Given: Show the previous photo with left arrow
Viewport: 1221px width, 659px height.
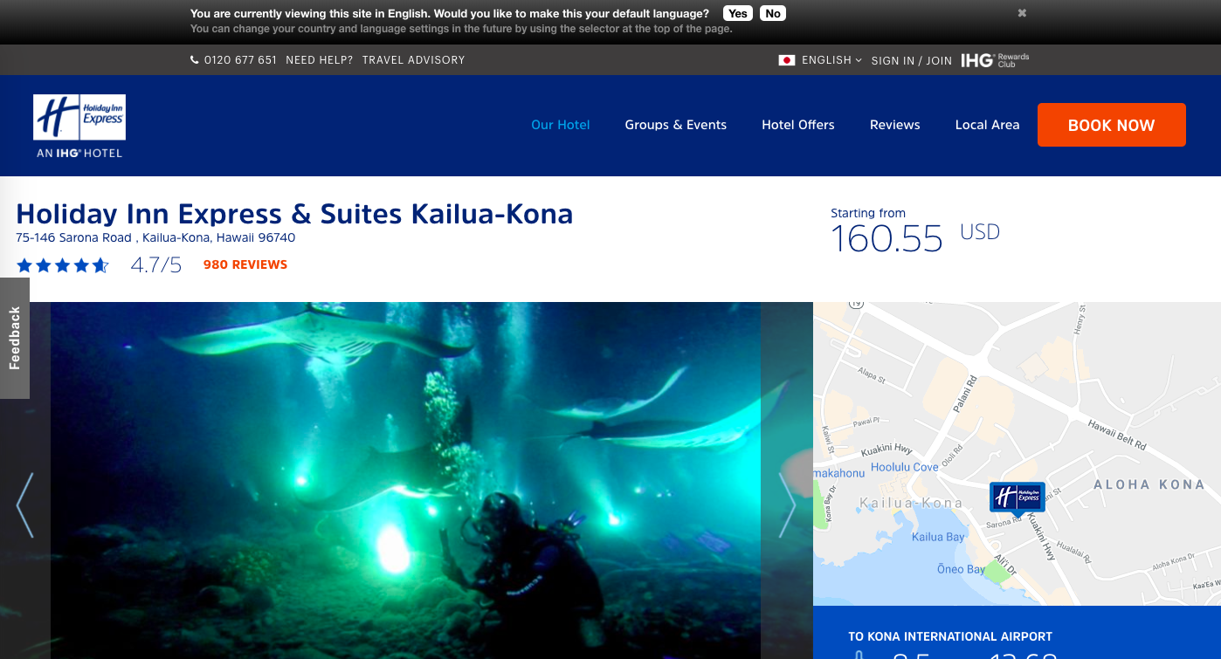Looking at the screenshot, I should pos(24,505).
